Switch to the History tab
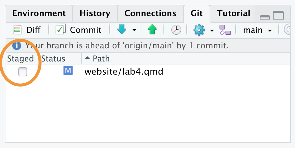The image size is (295, 148). 95,13
